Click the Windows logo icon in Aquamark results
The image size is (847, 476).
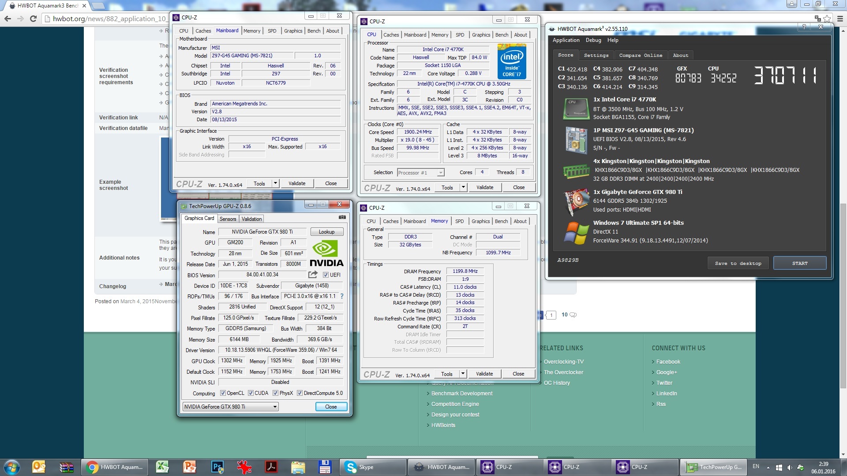[576, 233]
